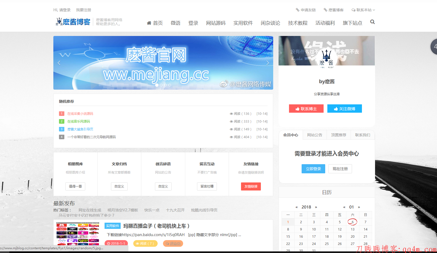Go to next month in calendar
The height and width of the screenshot is (253, 437).
pos(359,207)
